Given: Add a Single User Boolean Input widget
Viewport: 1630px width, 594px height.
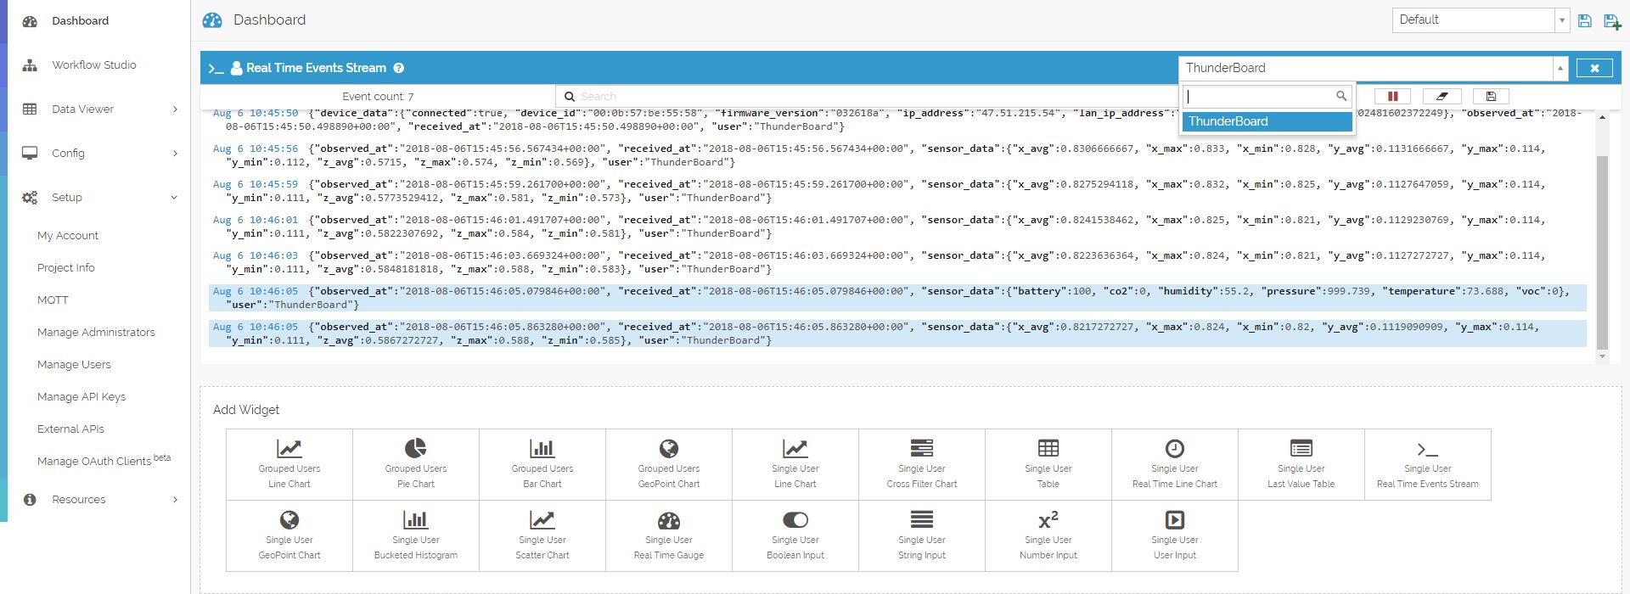Looking at the screenshot, I should click(x=795, y=535).
